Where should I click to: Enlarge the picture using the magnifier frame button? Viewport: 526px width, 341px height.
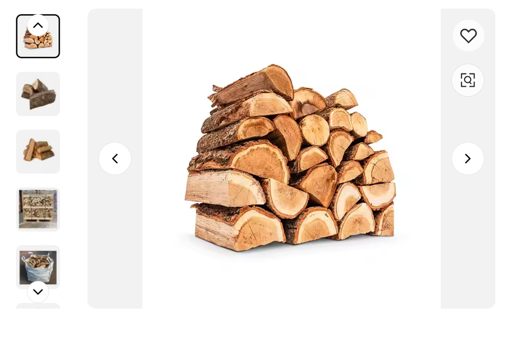467,80
